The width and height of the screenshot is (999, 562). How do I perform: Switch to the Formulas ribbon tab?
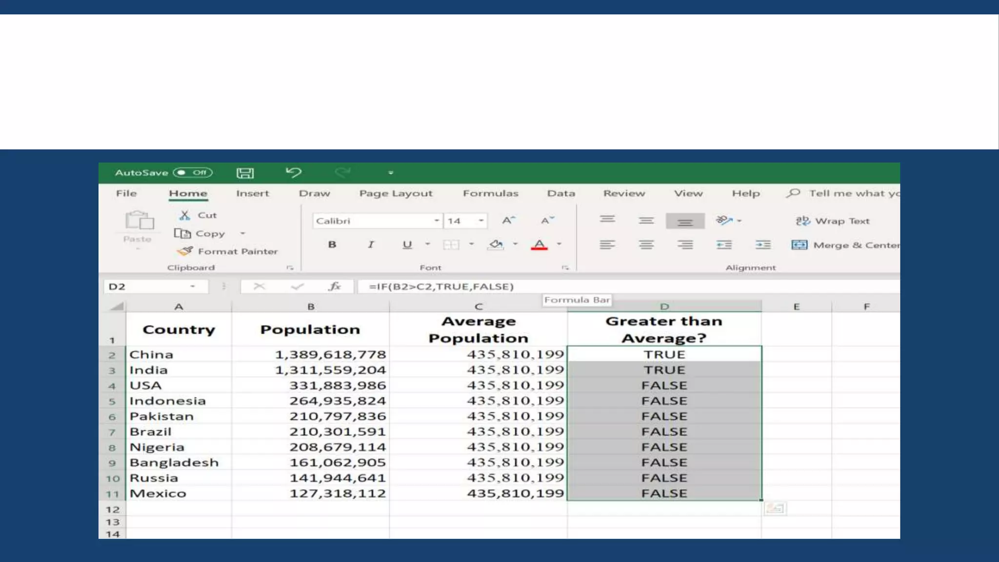coord(490,194)
